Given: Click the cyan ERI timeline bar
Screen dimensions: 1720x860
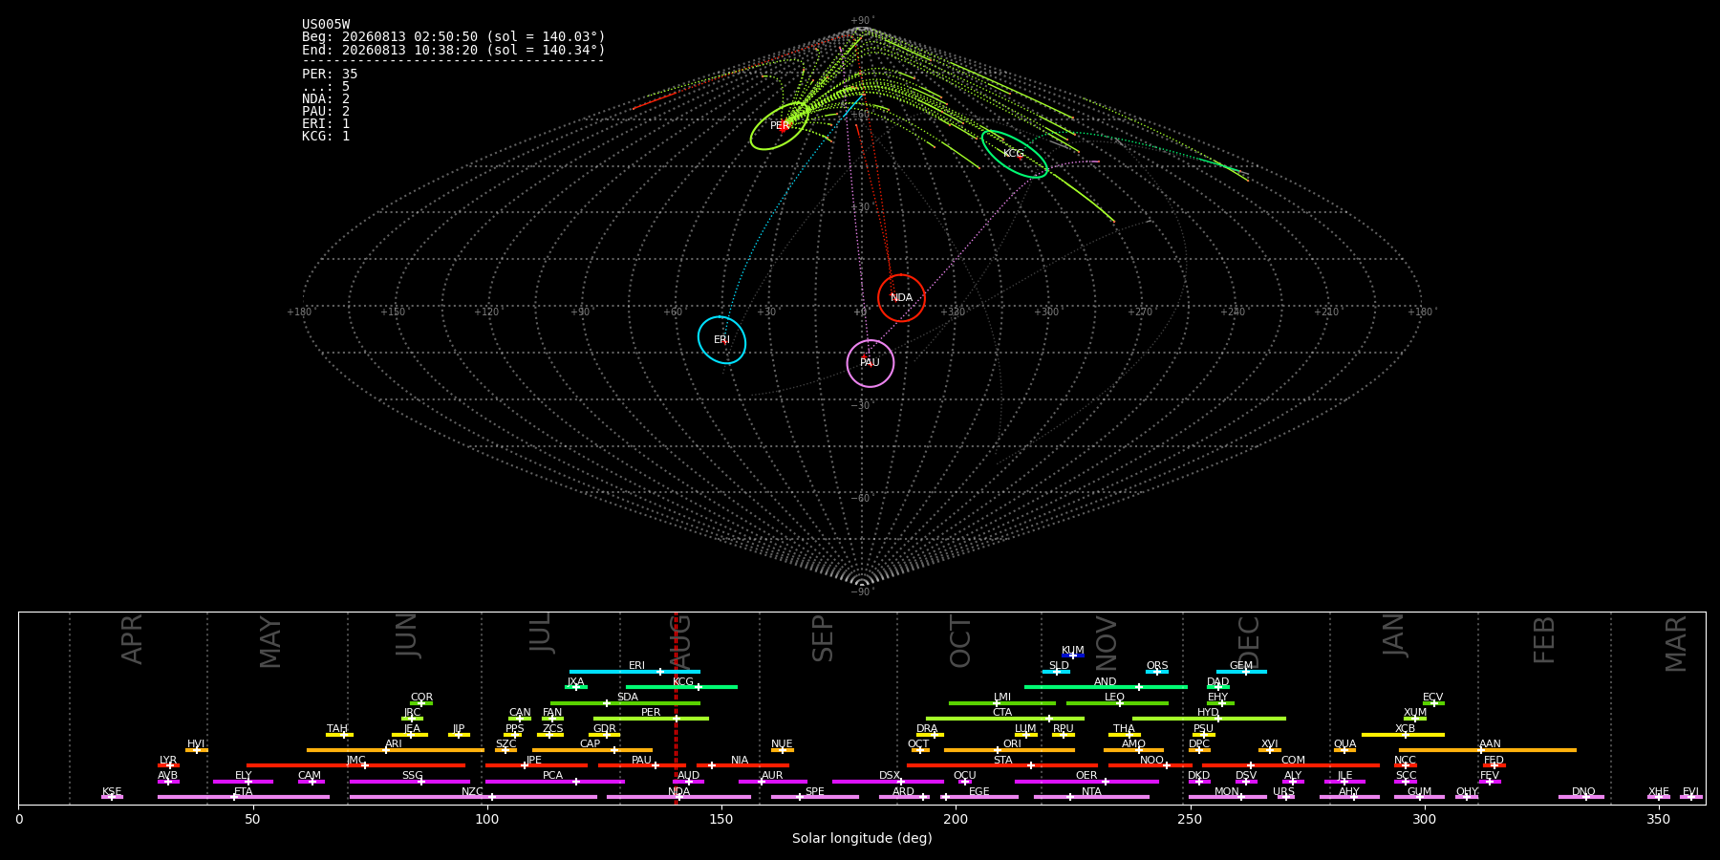Looking at the screenshot, I should tap(634, 672).
